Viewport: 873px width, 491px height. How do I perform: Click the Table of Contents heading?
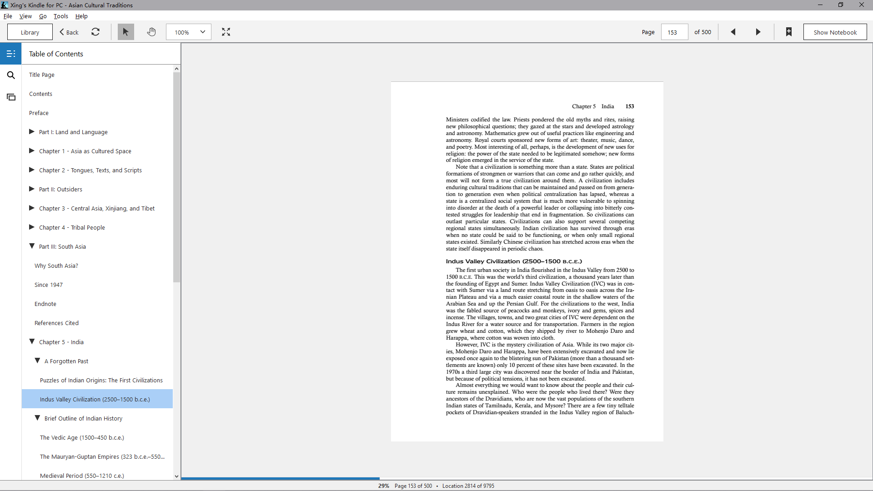tap(56, 54)
